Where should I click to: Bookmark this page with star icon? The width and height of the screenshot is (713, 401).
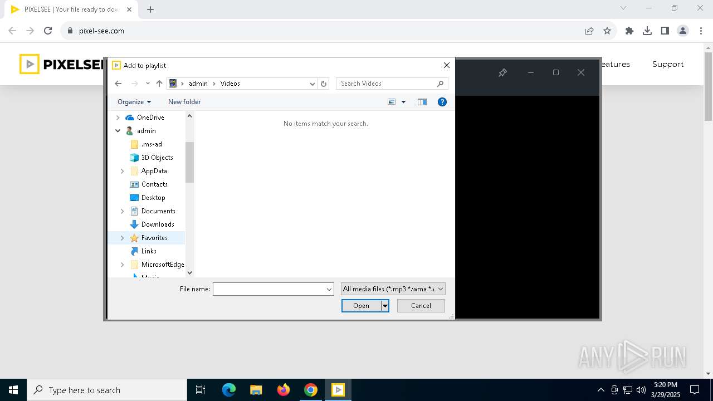pyautogui.click(x=607, y=31)
